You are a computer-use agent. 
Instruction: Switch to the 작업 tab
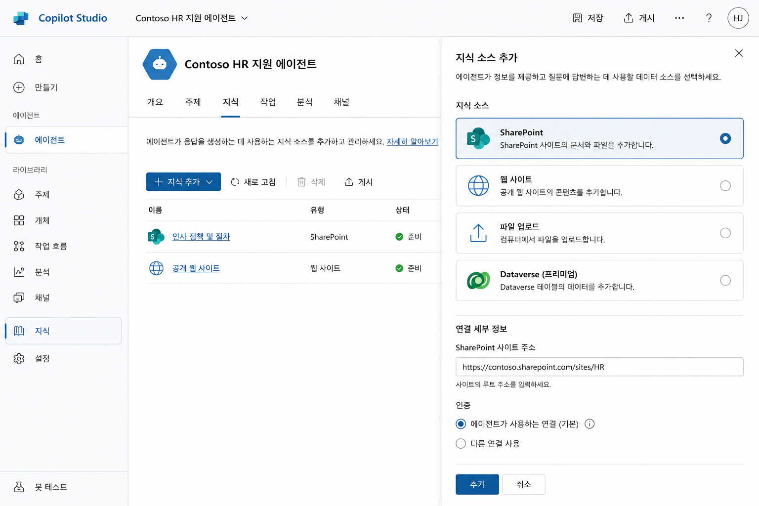point(268,102)
